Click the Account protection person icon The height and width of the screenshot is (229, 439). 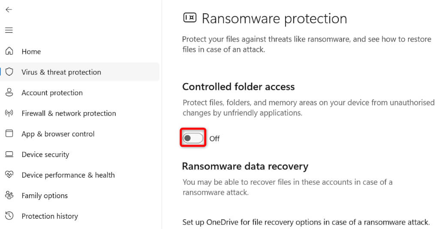(9, 92)
